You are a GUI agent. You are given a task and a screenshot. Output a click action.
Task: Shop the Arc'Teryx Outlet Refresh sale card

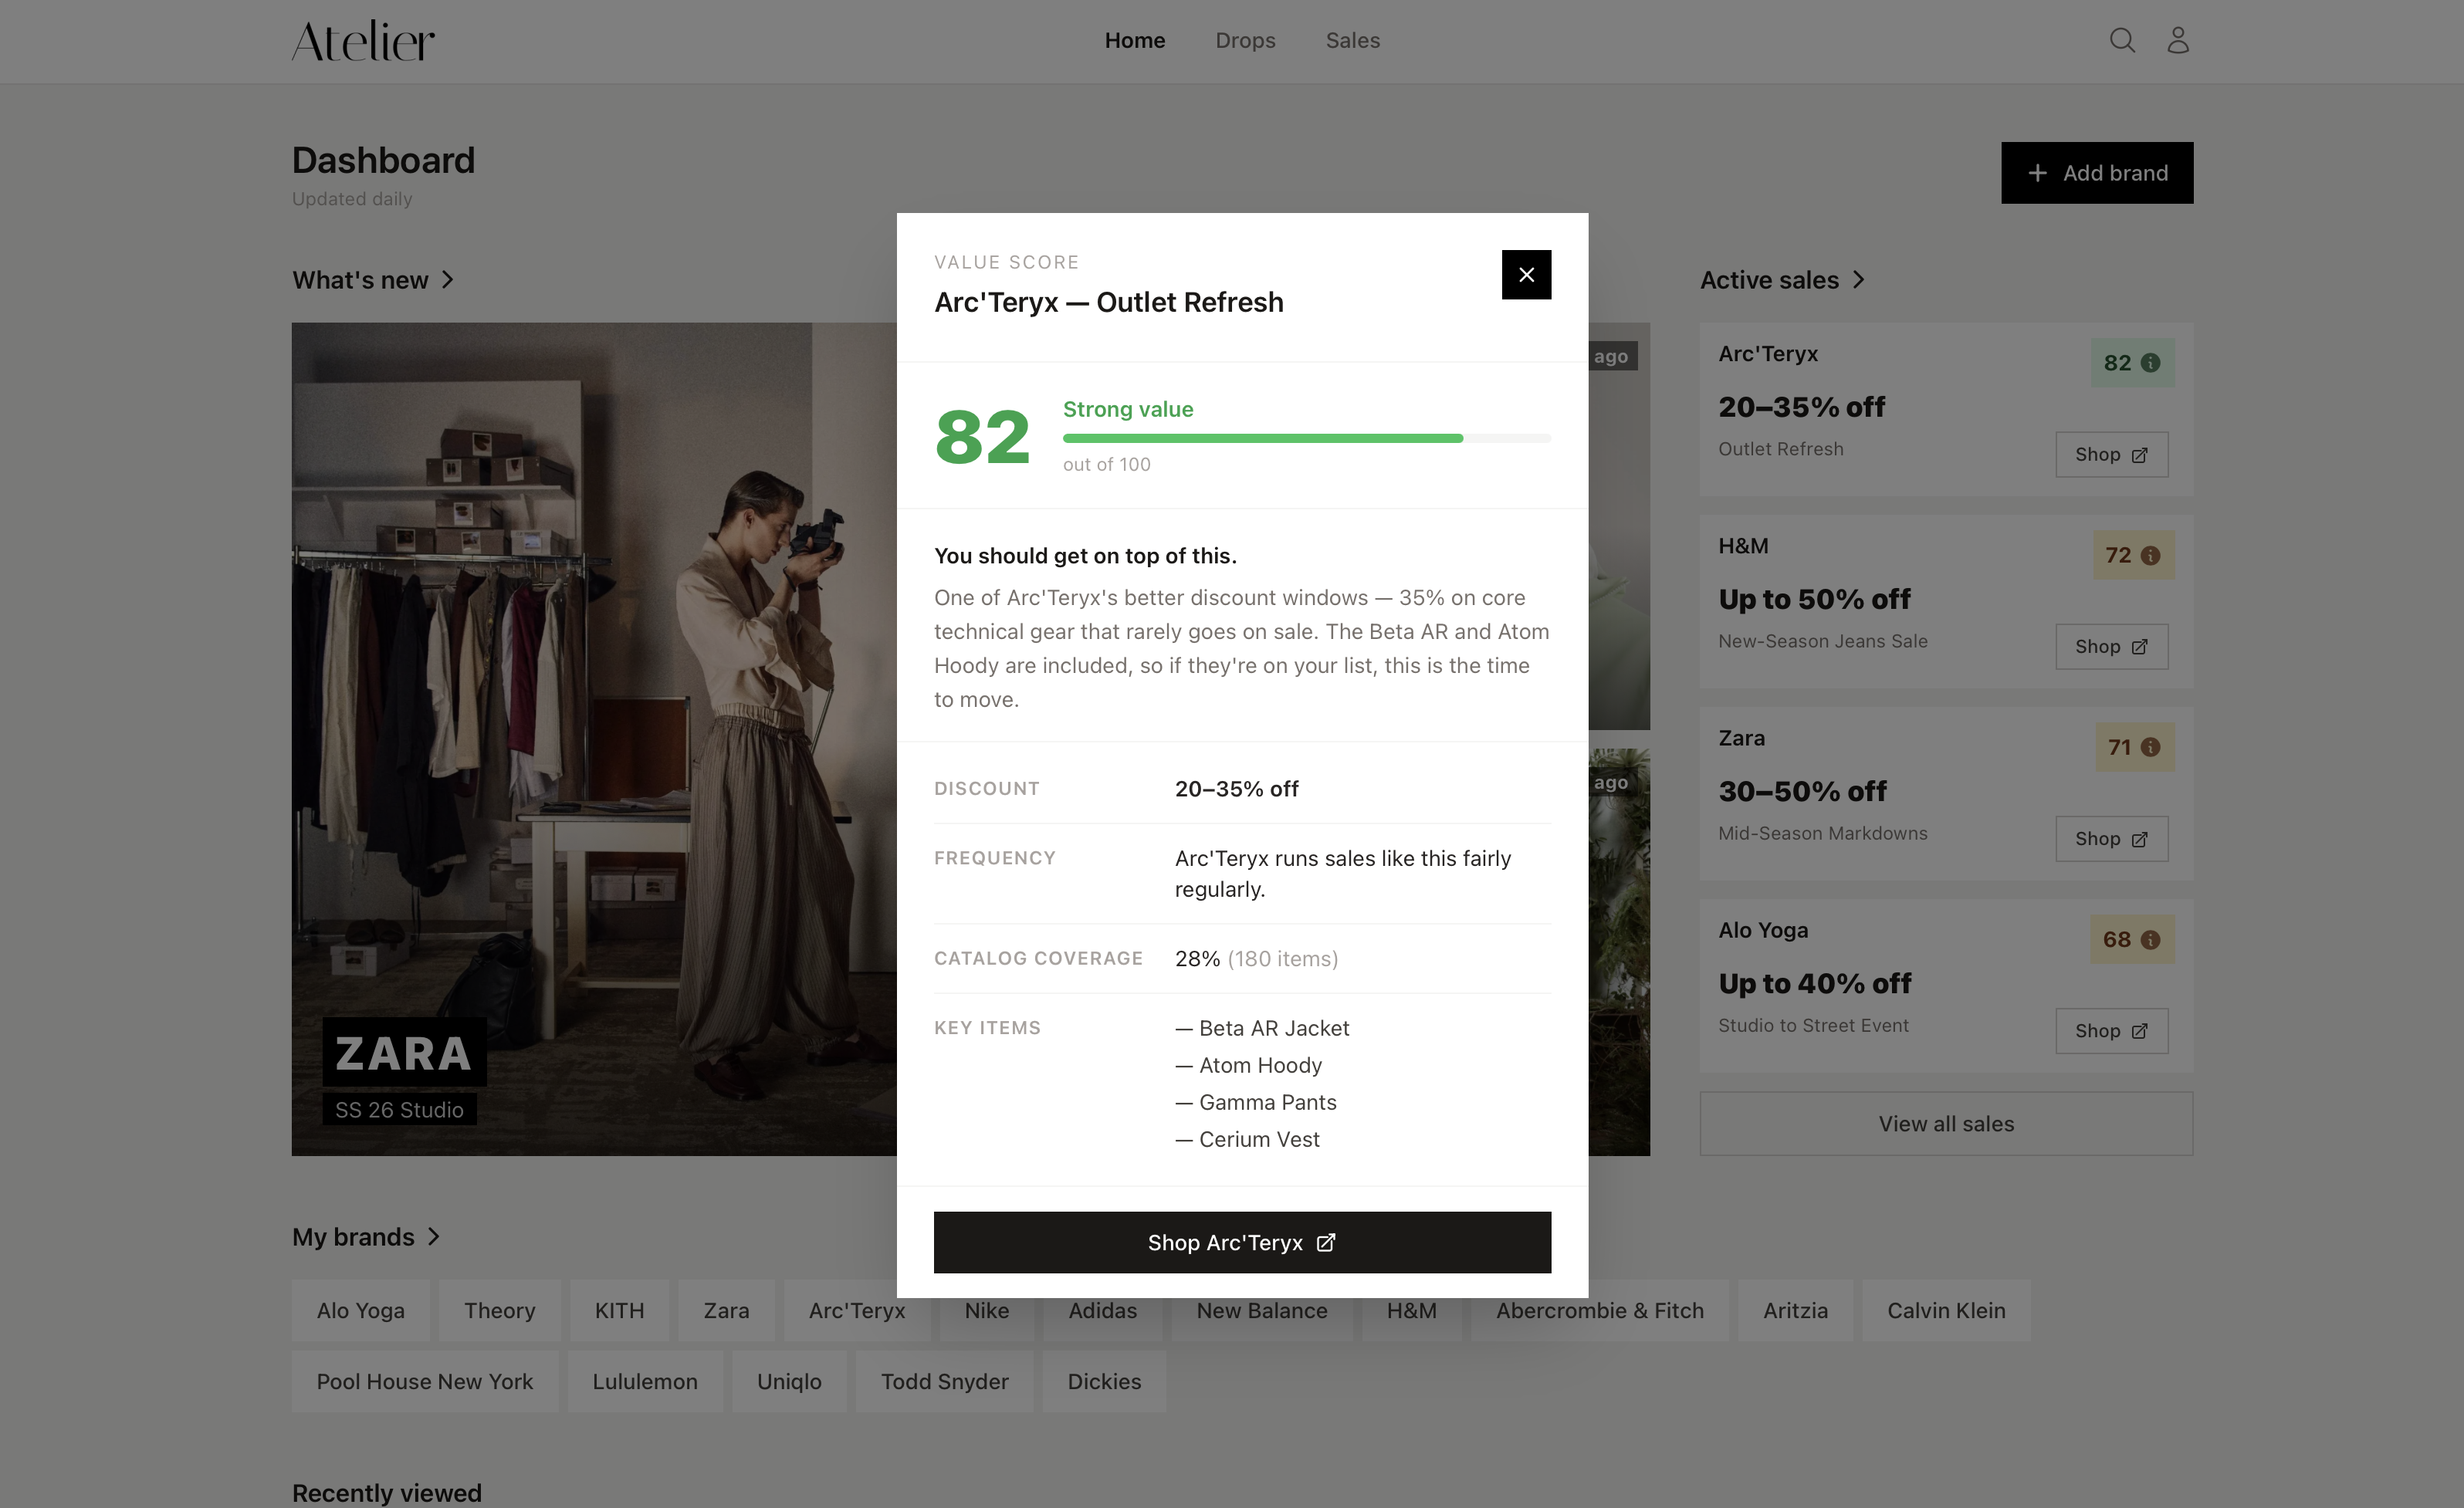[2111, 454]
